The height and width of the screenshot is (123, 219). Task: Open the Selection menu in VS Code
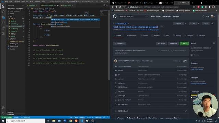[17, 2]
